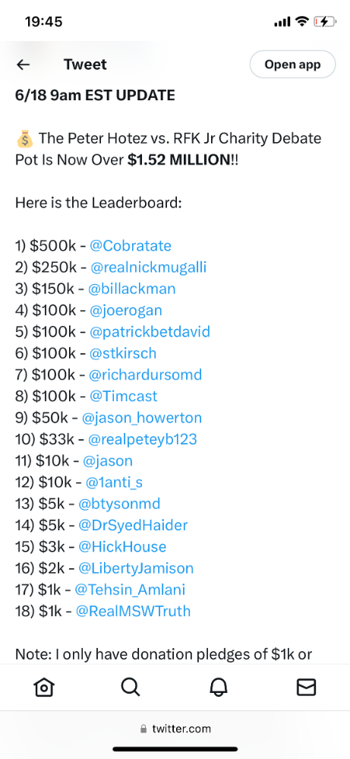The height and width of the screenshot is (759, 350).
Task: Visit the @billackman profile
Action: [132, 289]
